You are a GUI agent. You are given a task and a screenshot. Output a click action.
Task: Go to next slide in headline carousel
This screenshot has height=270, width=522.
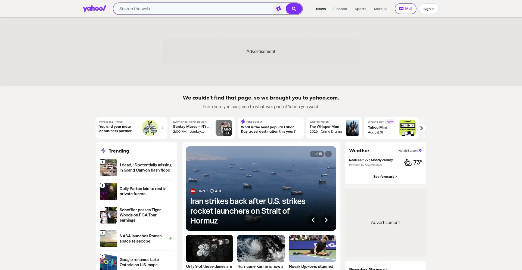[326, 220]
